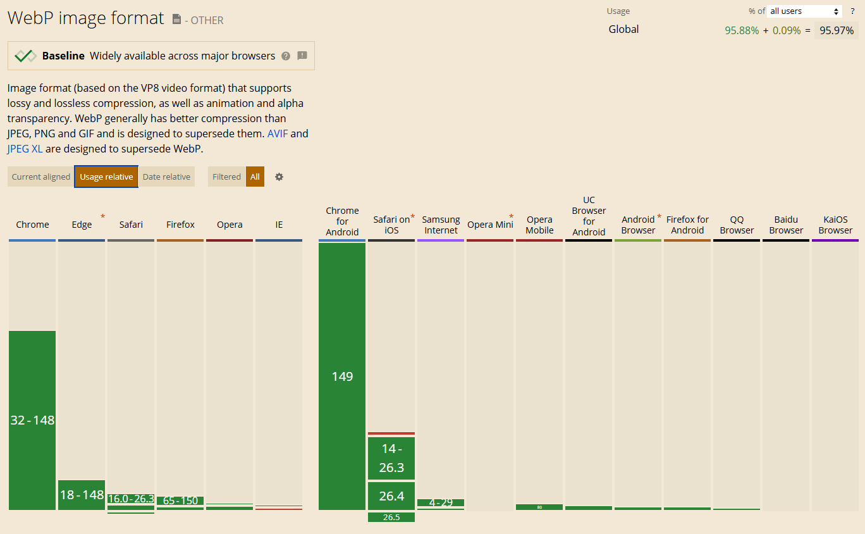Click the usage help question mark
The width and height of the screenshot is (865, 534).
coord(852,11)
